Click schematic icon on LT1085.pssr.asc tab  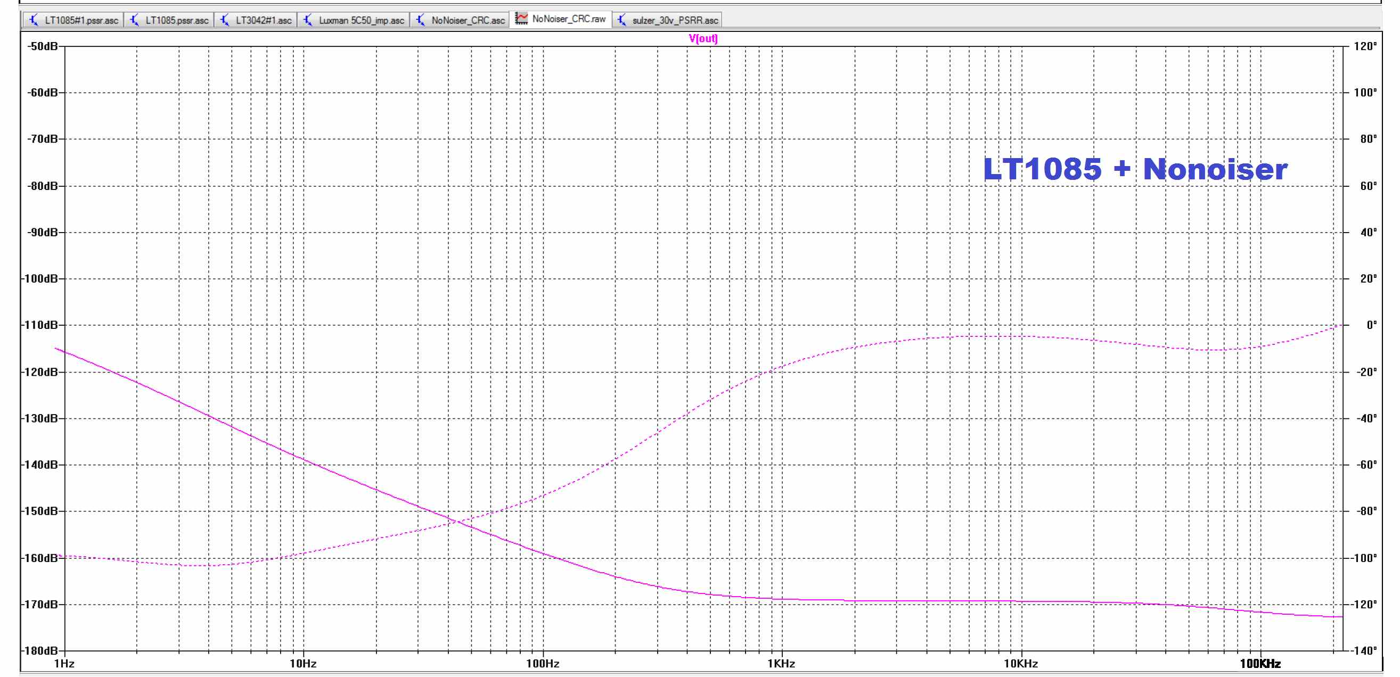tap(135, 20)
